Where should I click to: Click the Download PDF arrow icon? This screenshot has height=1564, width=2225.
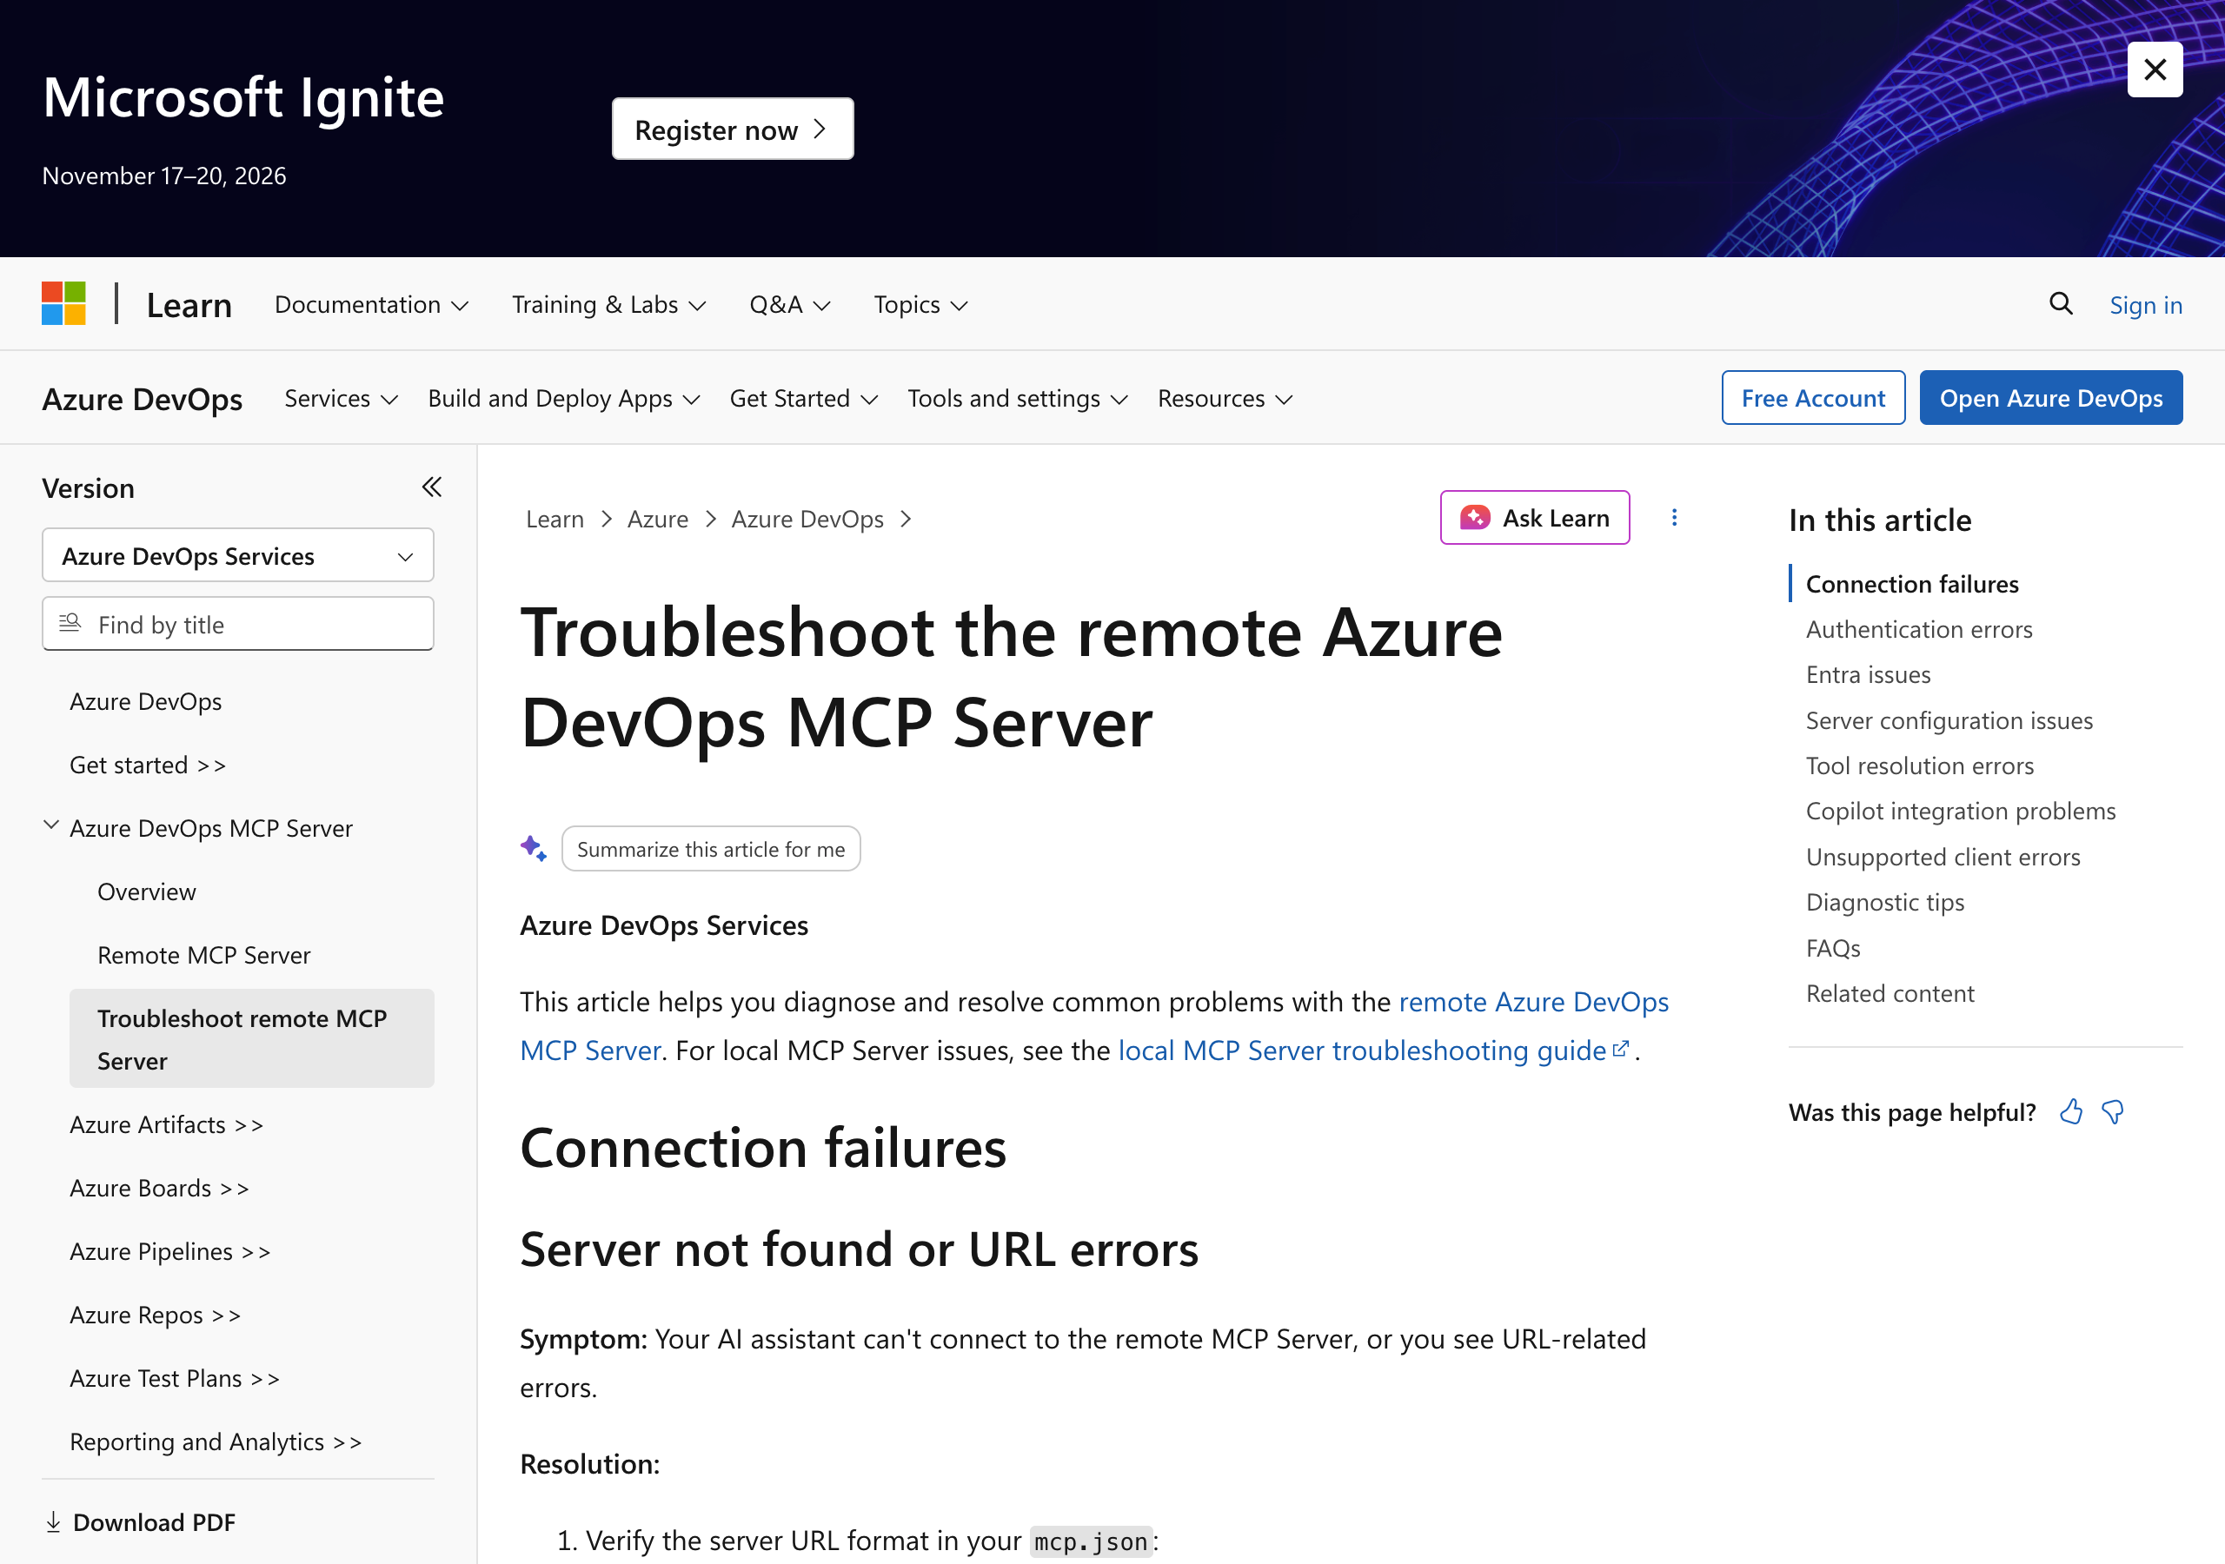(x=53, y=1522)
